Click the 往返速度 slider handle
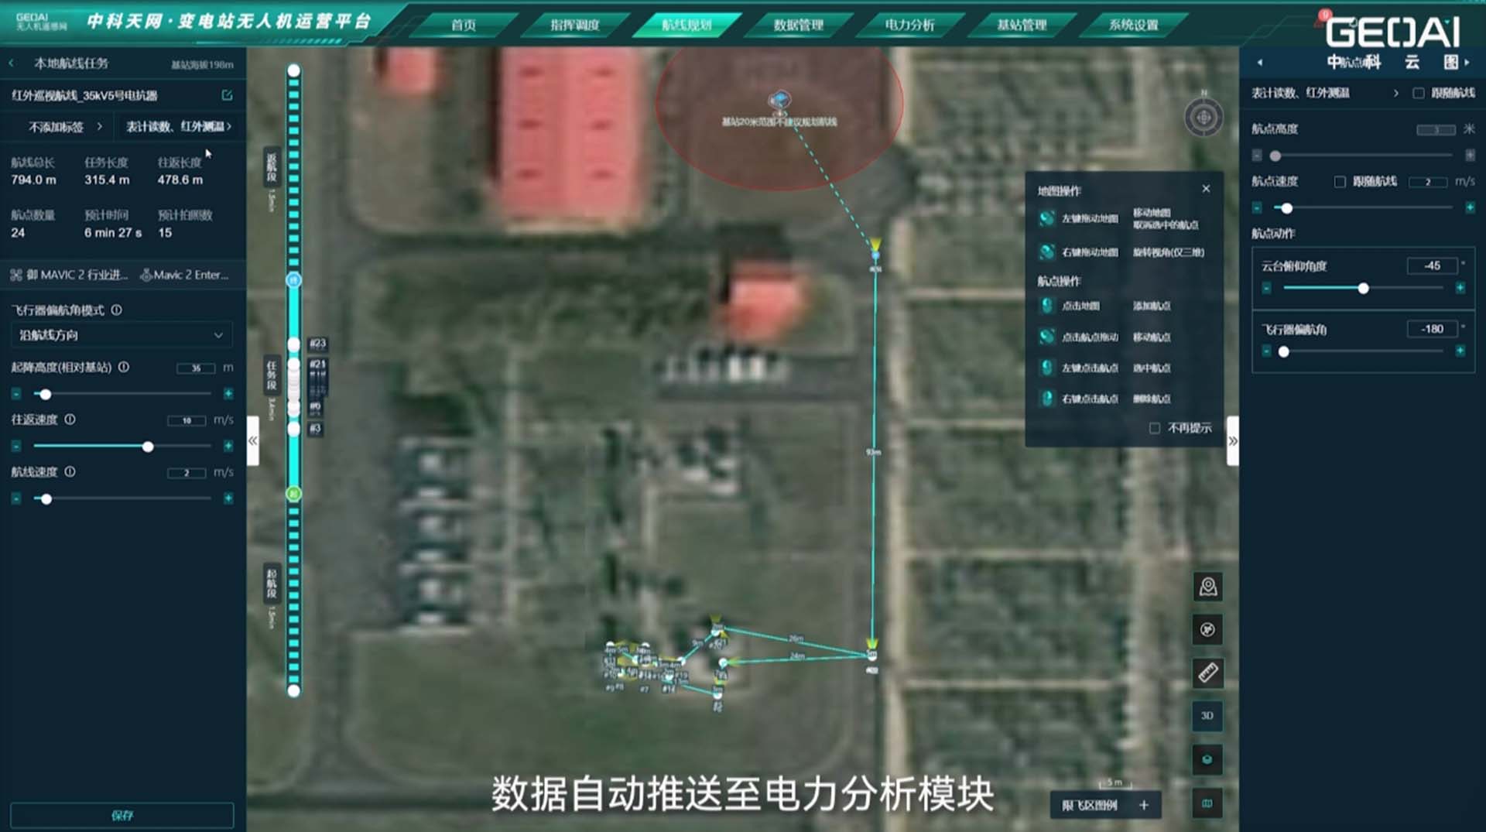Image resolution: width=1486 pixels, height=832 pixels. (148, 447)
